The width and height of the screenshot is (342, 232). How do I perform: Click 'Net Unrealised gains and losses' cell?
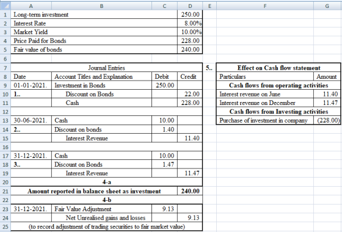click(101, 217)
